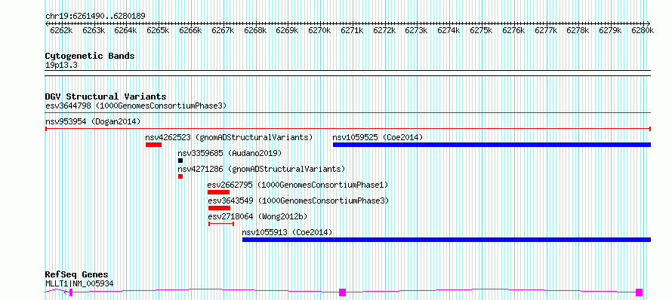This screenshot has width=672, height=300.
Task: Click the rightmost MLLT1 magenta exon
Action: [x=639, y=292]
